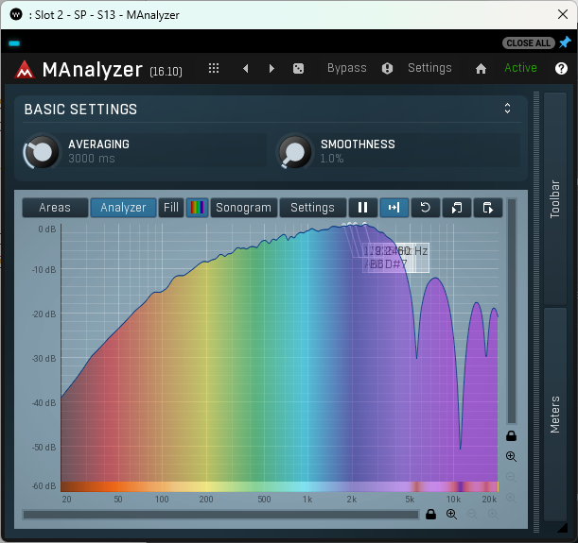Go to the next preset arrow

[x=271, y=68]
